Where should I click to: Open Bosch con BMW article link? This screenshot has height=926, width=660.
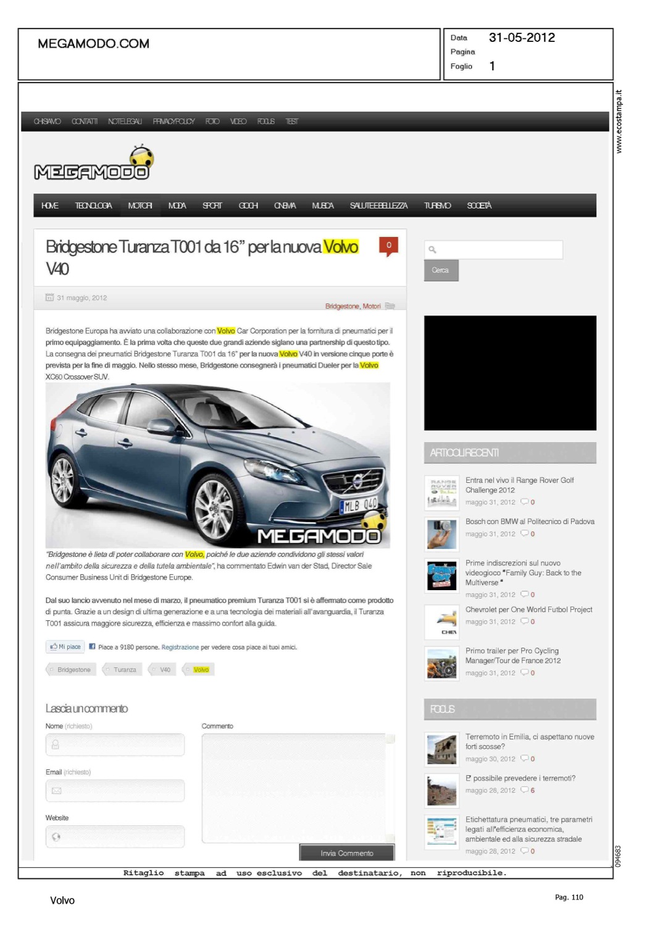[x=530, y=522]
